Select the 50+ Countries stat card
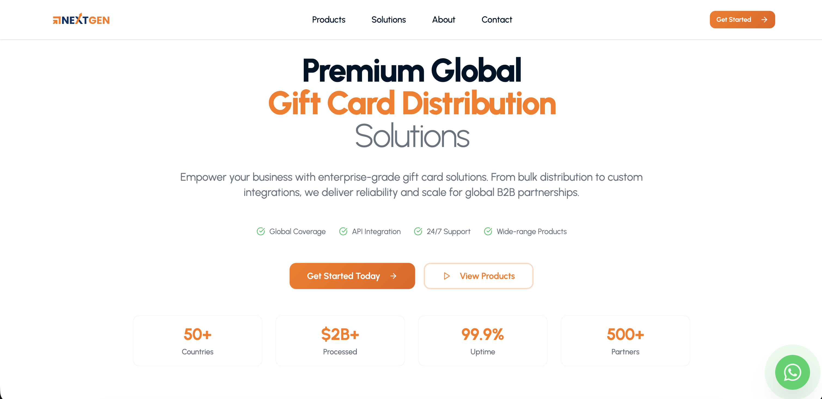822x399 pixels. point(198,340)
